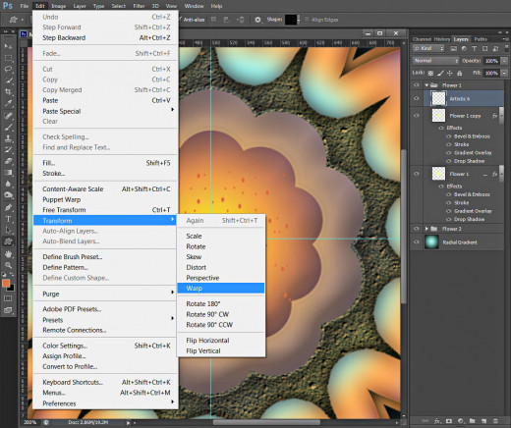Image resolution: width=511 pixels, height=428 pixels.
Task: Create a new group folder
Action: pyautogui.click(x=472, y=421)
